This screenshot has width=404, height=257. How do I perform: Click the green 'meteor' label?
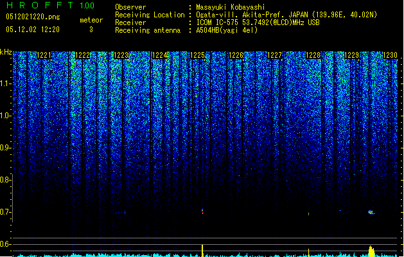[91, 20]
